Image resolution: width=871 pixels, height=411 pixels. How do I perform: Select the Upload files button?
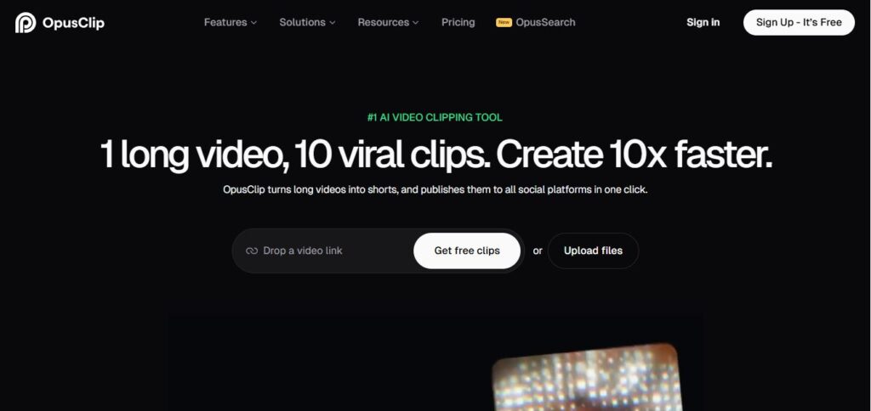[593, 251]
